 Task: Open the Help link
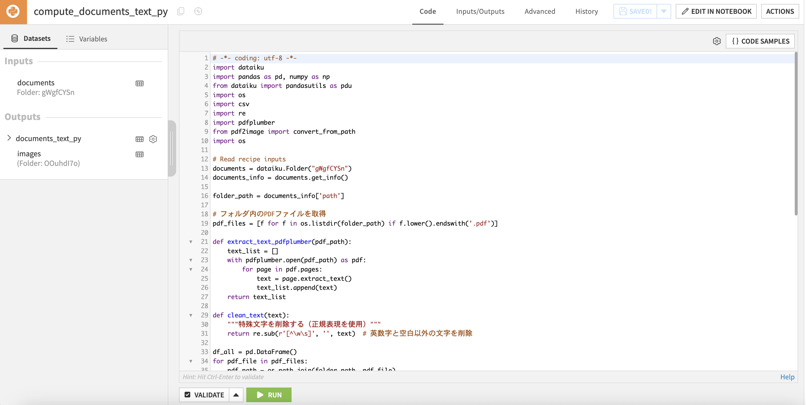(x=787, y=377)
